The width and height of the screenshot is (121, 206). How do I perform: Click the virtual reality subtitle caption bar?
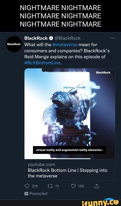point(70,150)
